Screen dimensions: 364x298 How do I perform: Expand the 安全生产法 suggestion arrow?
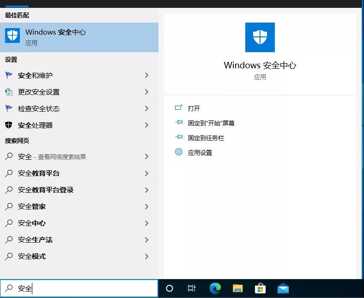pyautogui.click(x=146, y=240)
